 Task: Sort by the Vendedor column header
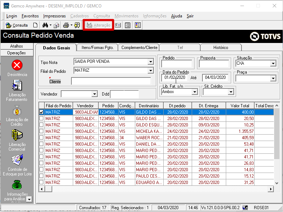point(86,106)
